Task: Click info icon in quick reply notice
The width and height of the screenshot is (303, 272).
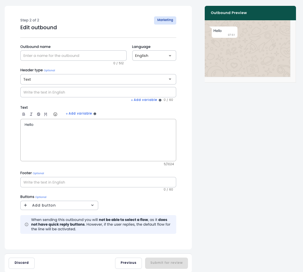Action: (27, 224)
